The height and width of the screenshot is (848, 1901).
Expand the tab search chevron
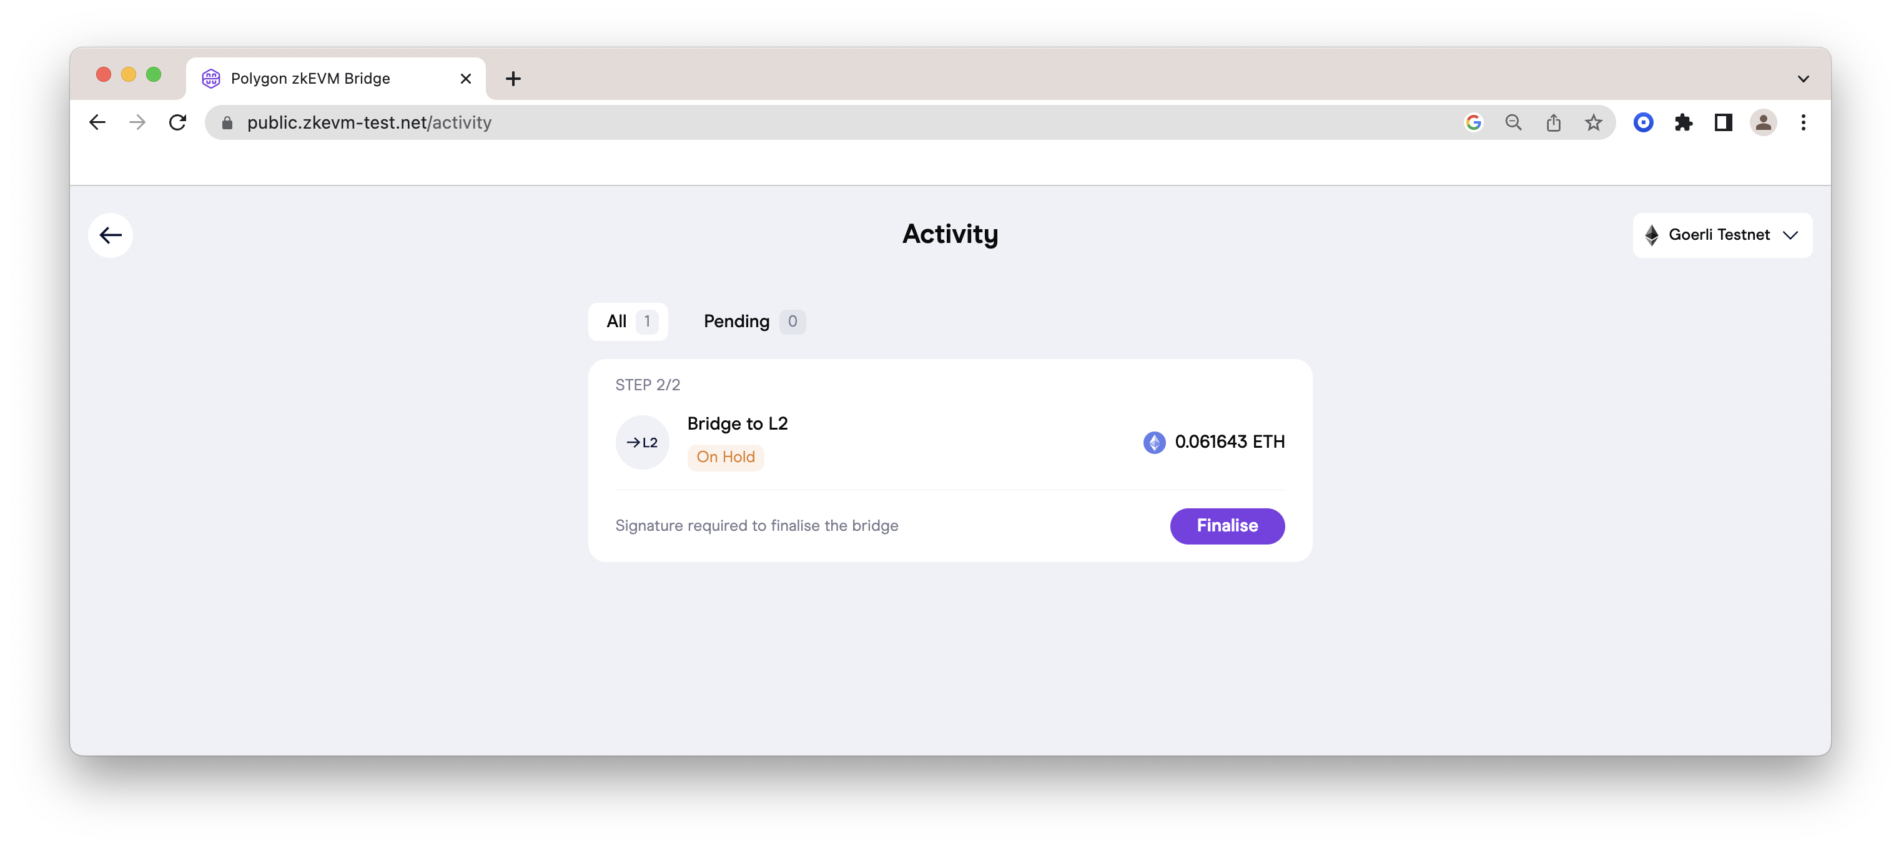(x=1803, y=79)
